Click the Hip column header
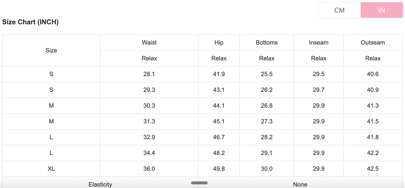The width and height of the screenshot is (405, 188). [219, 43]
